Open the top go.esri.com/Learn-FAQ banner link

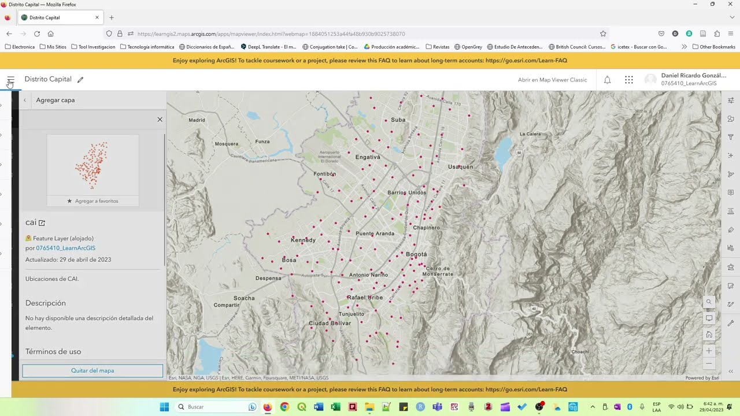(x=526, y=61)
